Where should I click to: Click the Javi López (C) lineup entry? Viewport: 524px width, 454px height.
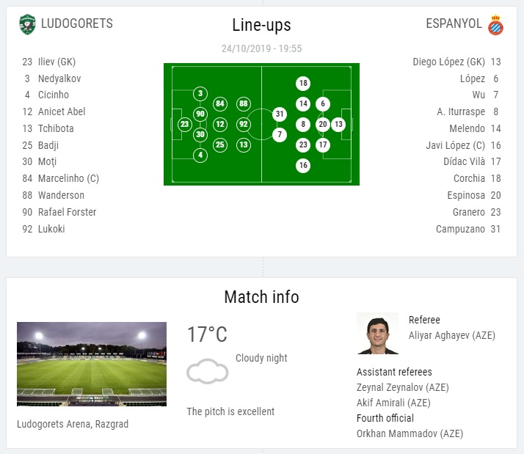463,145
